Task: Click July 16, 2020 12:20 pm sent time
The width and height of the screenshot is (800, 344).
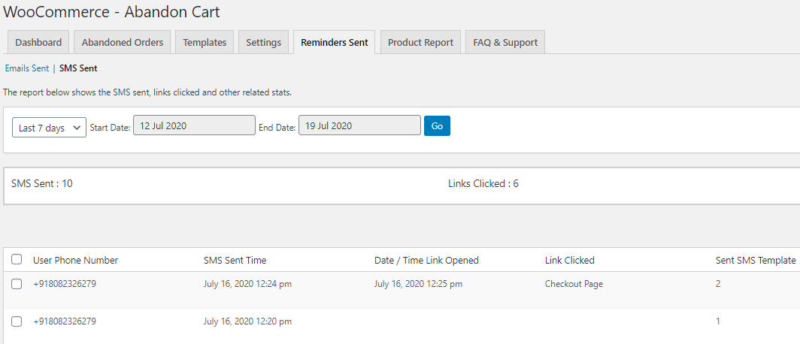Action: click(x=247, y=321)
